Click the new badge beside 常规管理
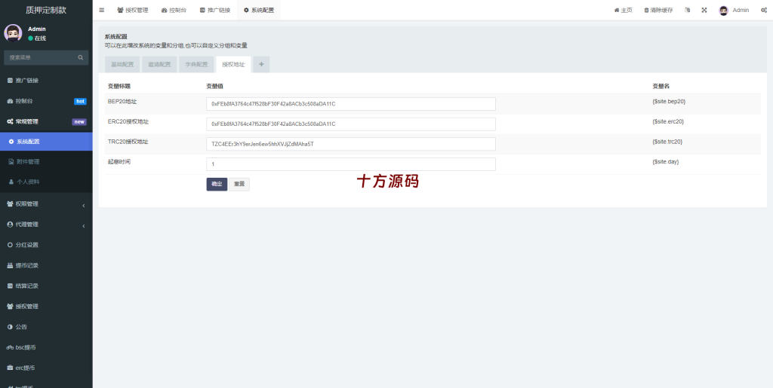 click(79, 121)
